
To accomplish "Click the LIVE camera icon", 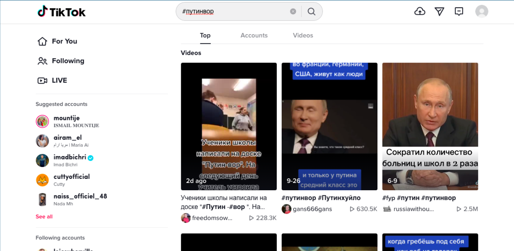I will coord(42,80).
